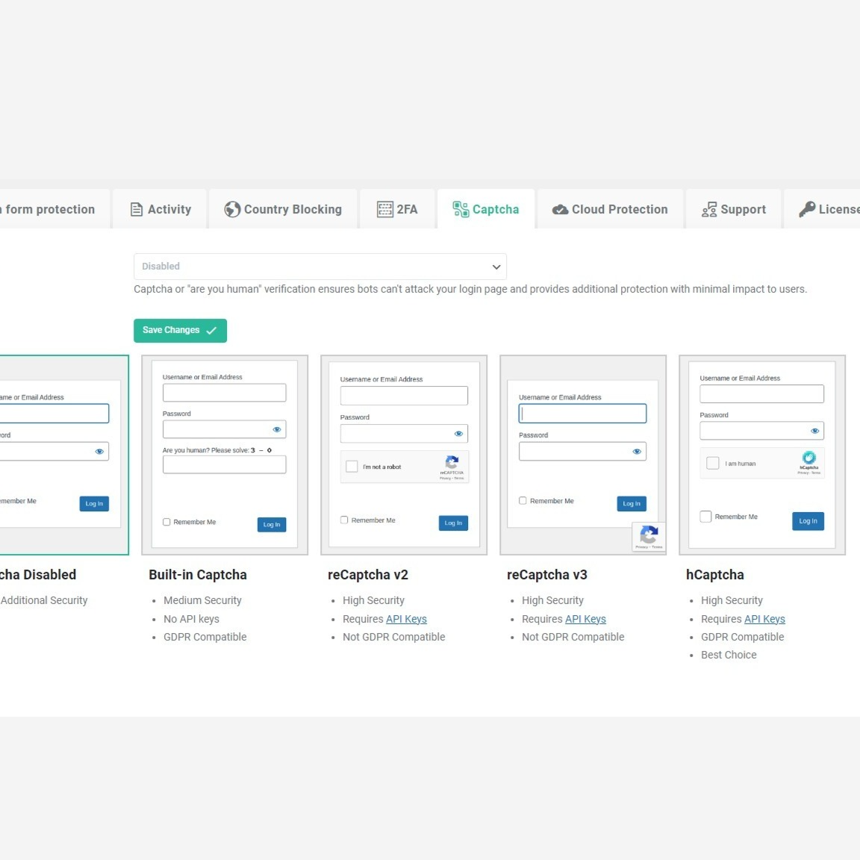Click the License key icon
860x860 pixels.
pyautogui.click(x=807, y=210)
